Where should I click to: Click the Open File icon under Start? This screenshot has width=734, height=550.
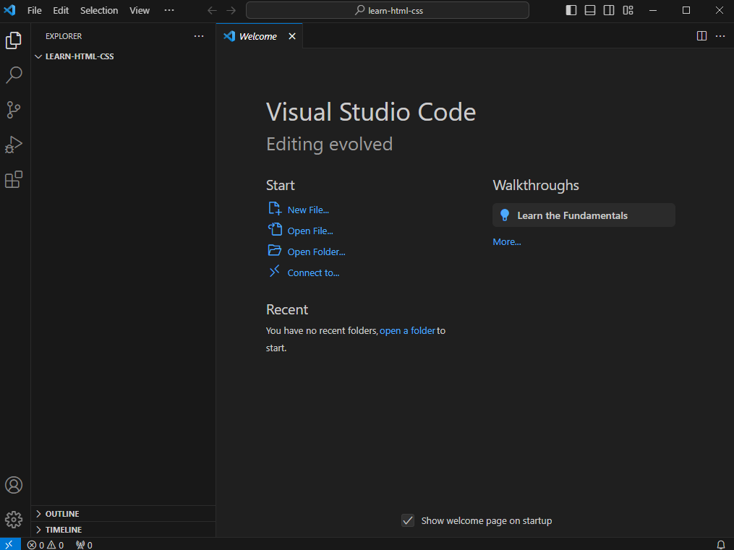(275, 229)
